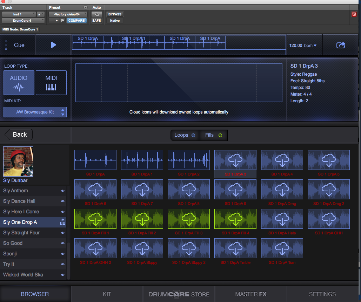Click the Back button

tap(18, 134)
